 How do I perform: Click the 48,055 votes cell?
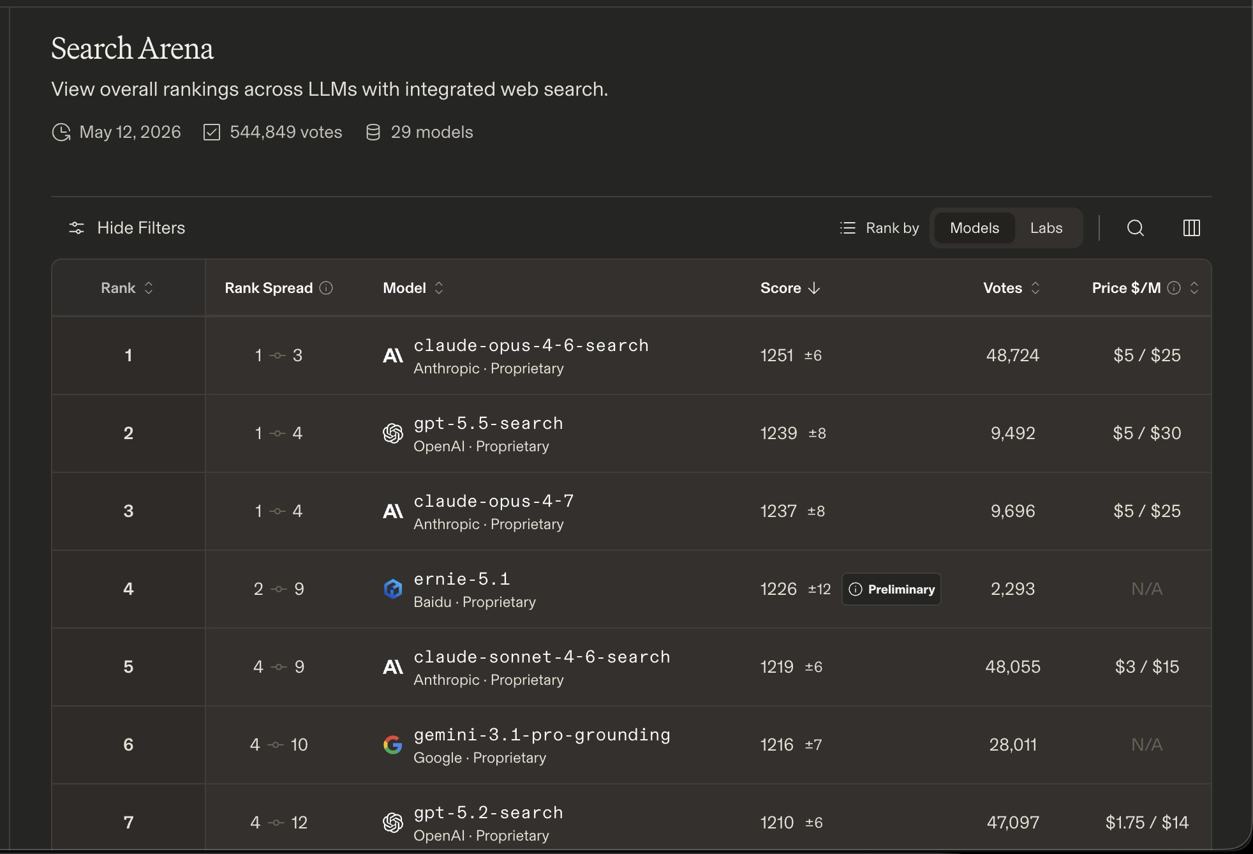pos(1012,667)
